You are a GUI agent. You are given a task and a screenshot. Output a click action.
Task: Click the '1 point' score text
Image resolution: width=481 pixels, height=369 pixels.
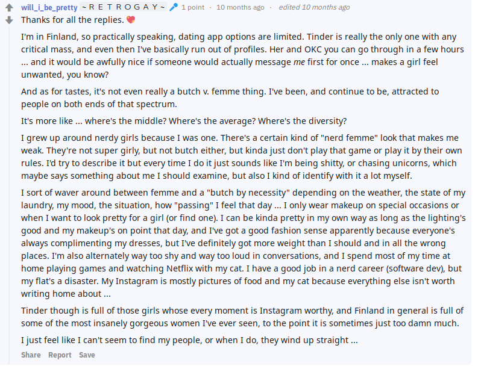tap(193, 7)
